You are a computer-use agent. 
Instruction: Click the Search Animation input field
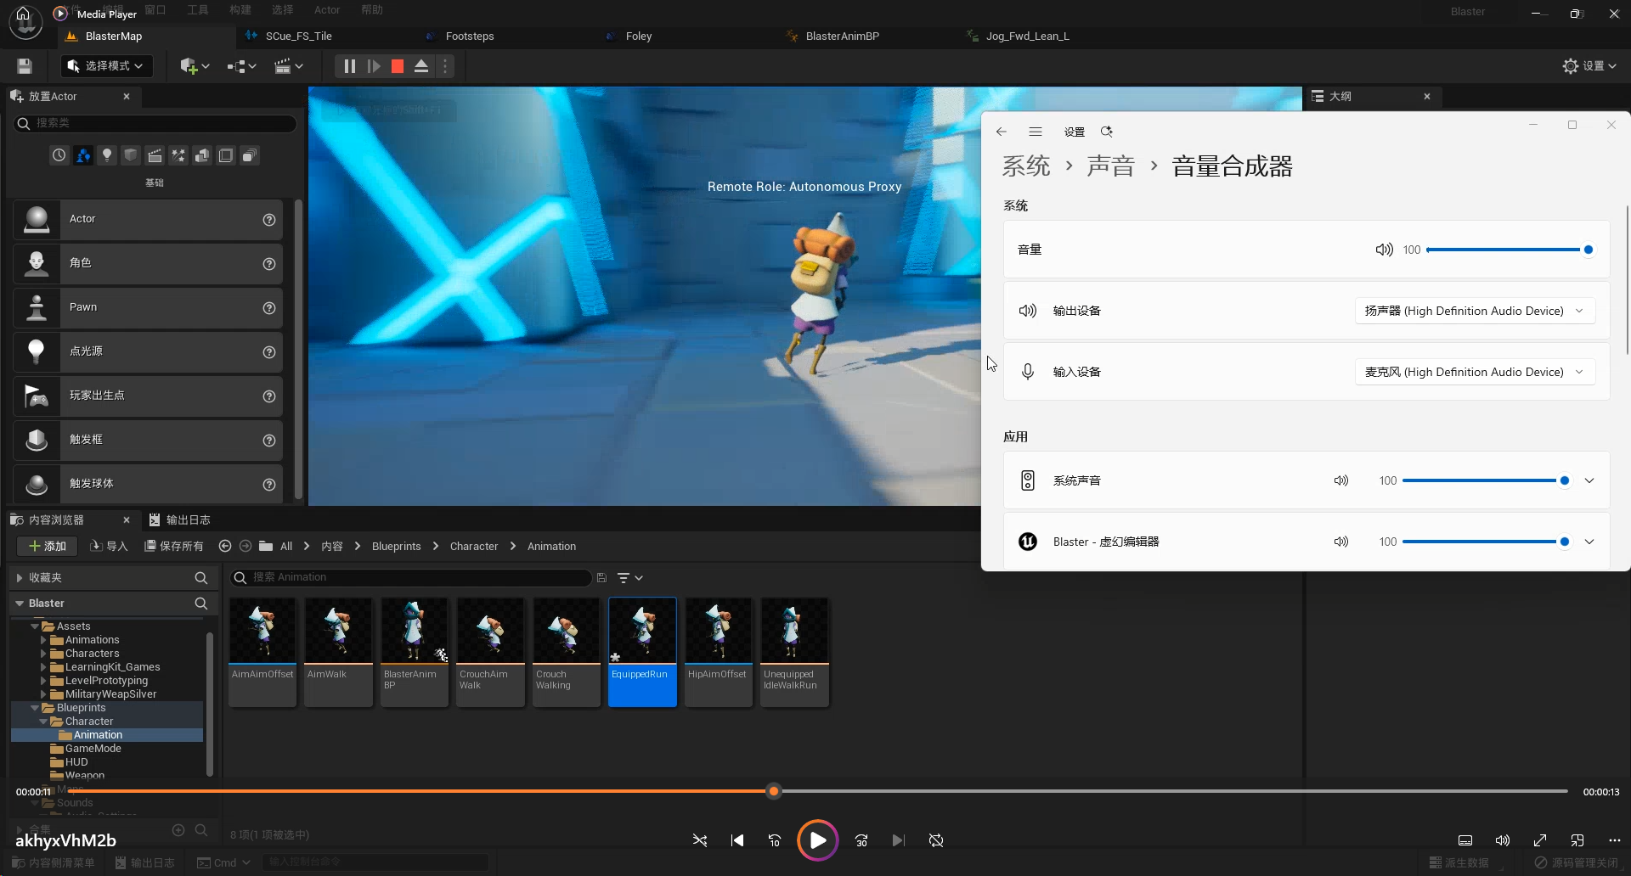click(x=411, y=578)
